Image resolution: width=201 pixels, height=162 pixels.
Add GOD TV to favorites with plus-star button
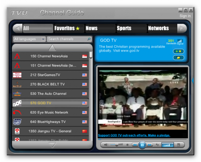click(179, 51)
